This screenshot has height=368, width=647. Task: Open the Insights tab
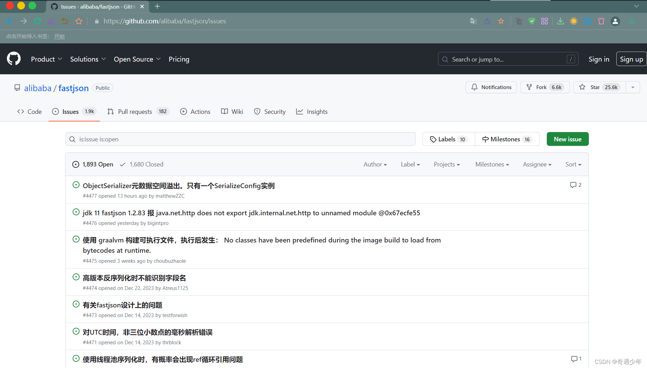312,111
